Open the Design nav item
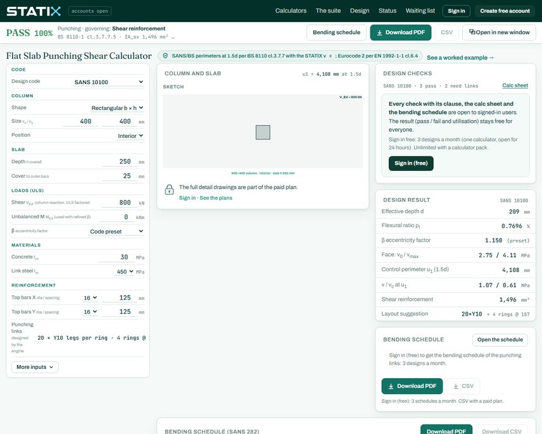Screen dimensions: 542x434 click(x=360, y=11)
